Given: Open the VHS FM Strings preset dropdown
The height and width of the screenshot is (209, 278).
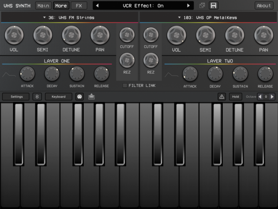Looking at the screenshot, I should (x=68, y=17).
